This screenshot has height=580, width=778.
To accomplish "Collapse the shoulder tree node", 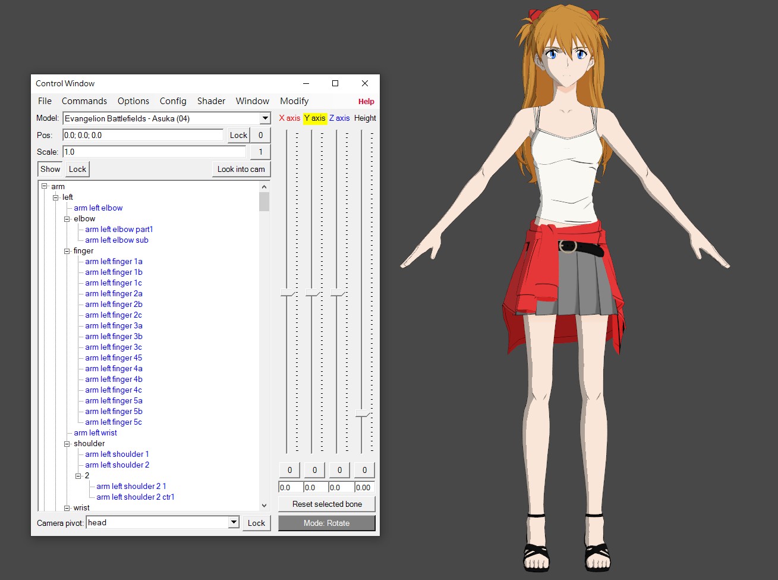I will coord(67,444).
